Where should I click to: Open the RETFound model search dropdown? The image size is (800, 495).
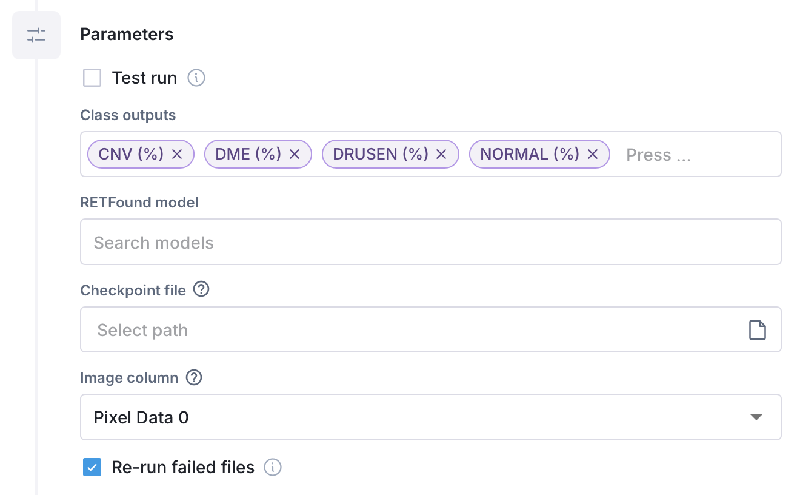(430, 243)
